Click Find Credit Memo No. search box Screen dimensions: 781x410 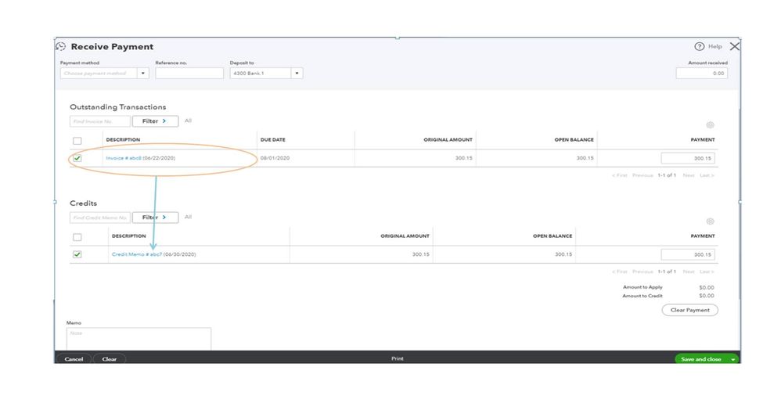pyautogui.click(x=99, y=218)
